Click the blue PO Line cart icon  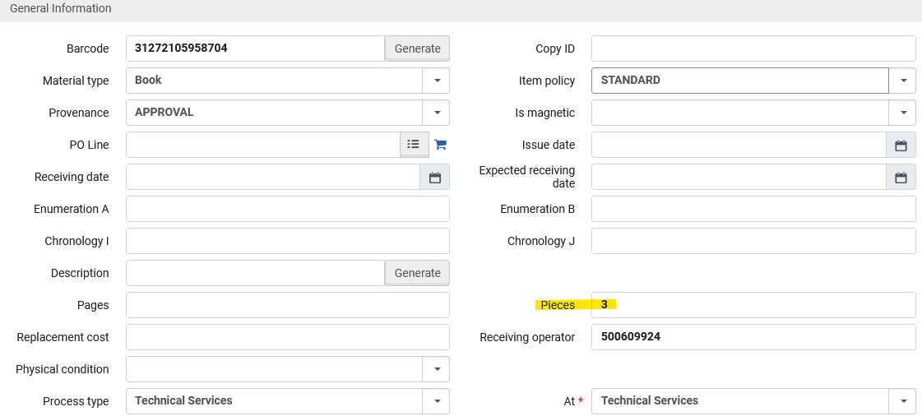tap(440, 145)
